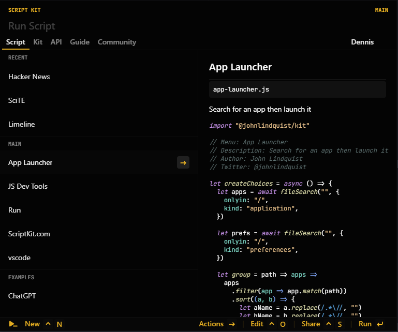Screen dimensions: 398x332
Task: Select the Script tab
Action: pyautogui.click(x=16, y=42)
